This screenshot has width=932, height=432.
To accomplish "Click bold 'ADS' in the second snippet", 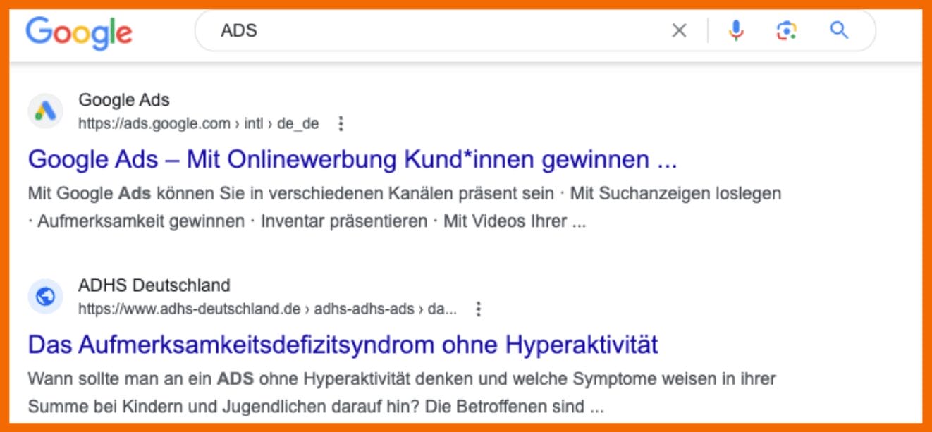I will 234,379.
